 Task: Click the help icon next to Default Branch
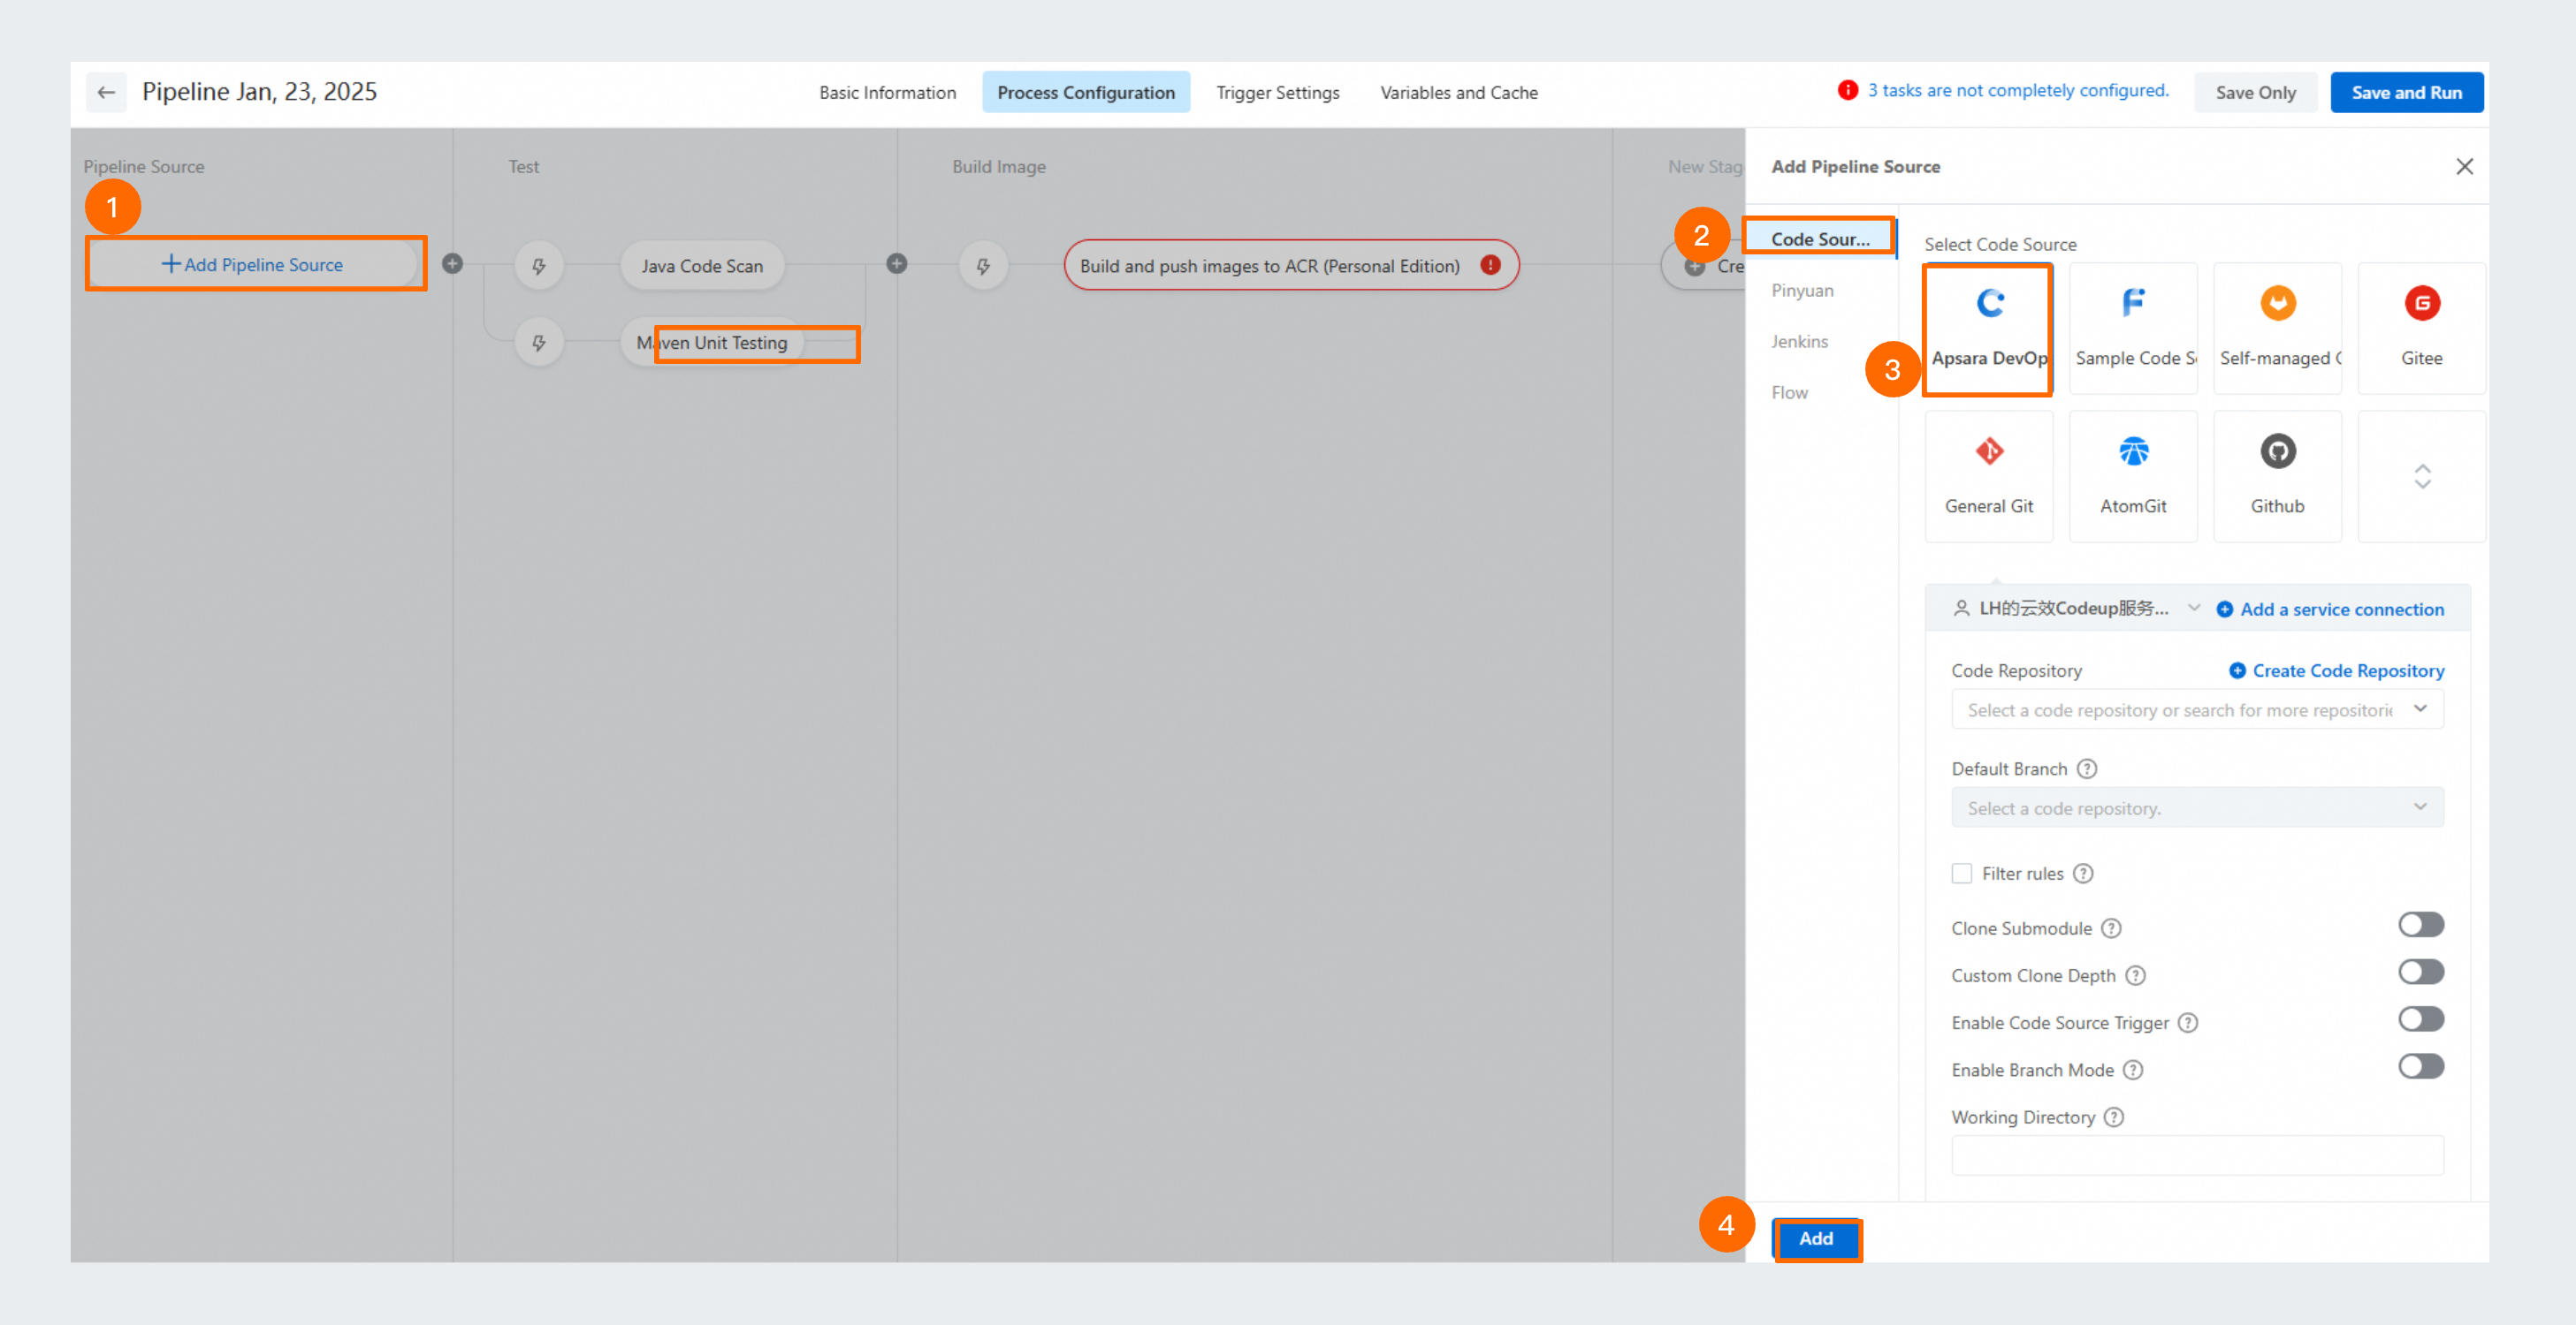tap(2087, 768)
